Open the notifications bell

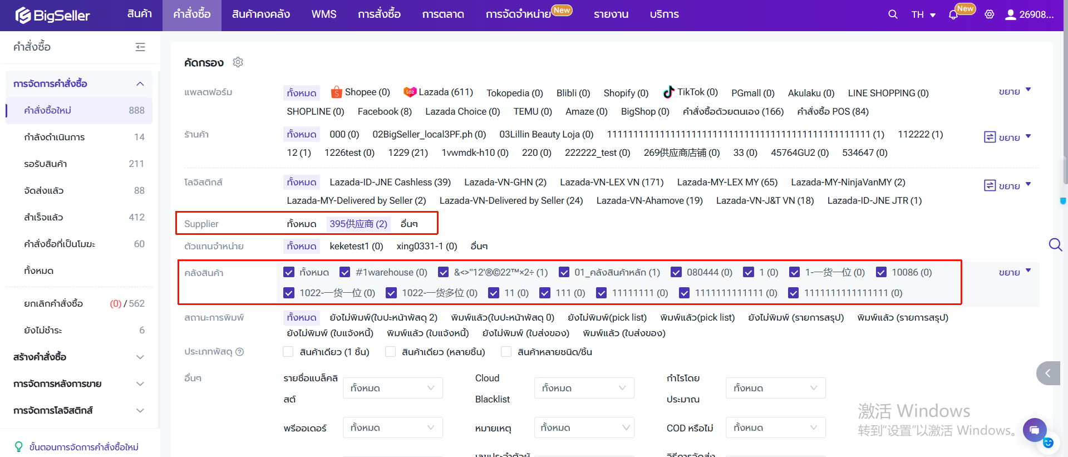(x=953, y=15)
